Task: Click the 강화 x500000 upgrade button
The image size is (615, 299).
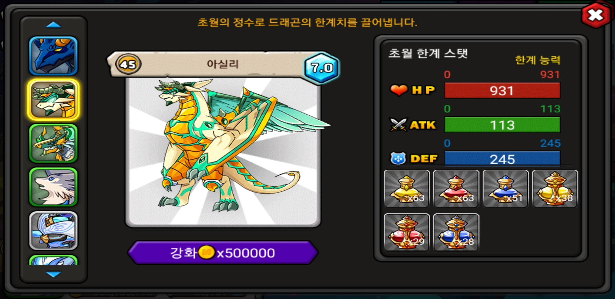Action: [223, 252]
